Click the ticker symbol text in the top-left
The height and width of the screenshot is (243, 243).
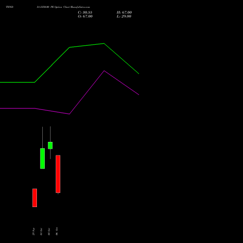pyautogui.click(x=10, y=7)
